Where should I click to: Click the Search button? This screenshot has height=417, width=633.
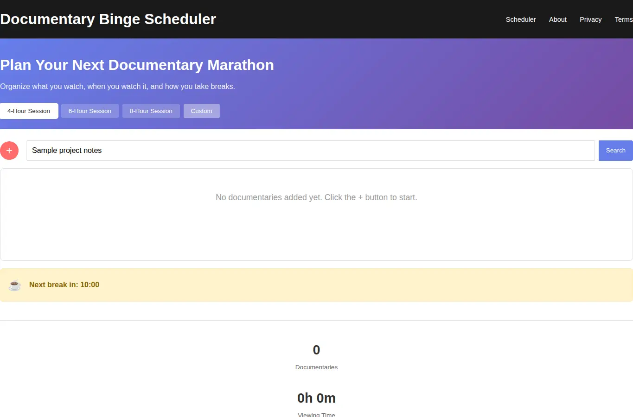(x=616, y=151)
